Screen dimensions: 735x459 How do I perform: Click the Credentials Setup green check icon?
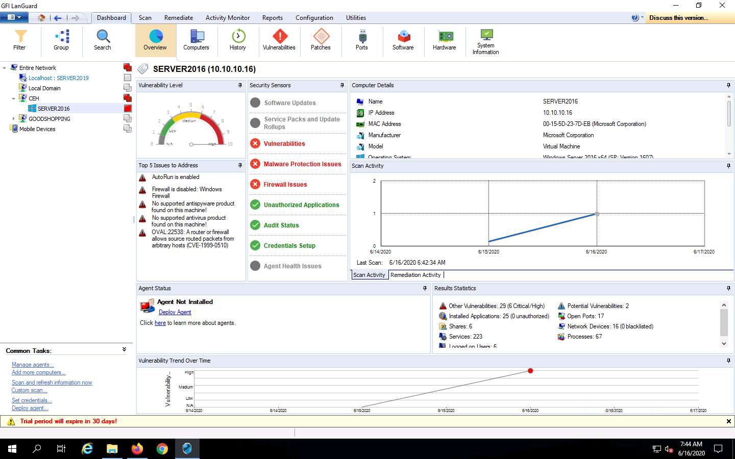[x=255, y=245]
